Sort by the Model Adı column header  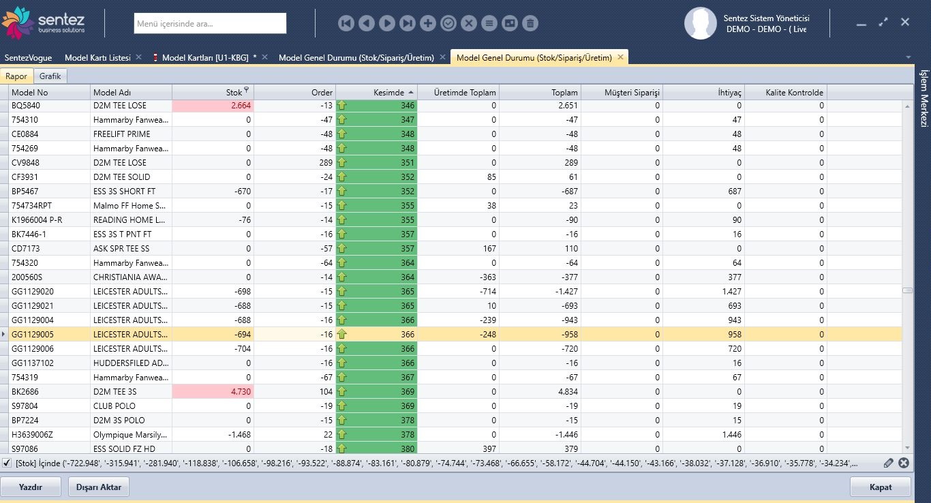click(x=131, y=92)
